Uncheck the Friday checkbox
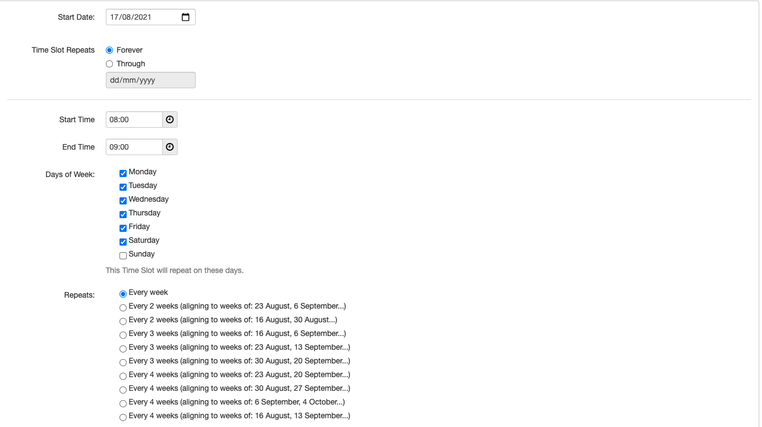Viewport: 762px width, 427px height. (123, 228)
